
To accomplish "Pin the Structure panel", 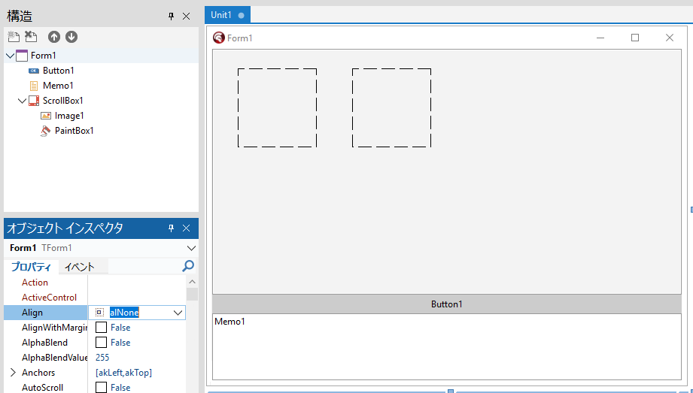I will (x=171, y=16).
